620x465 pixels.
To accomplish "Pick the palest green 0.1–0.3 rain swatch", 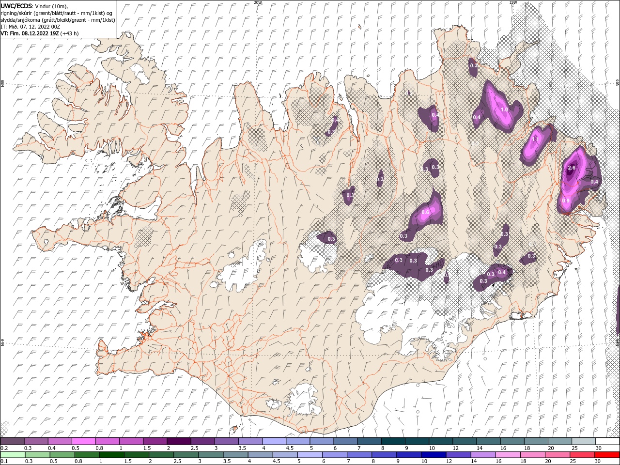I will coord(13,455).
